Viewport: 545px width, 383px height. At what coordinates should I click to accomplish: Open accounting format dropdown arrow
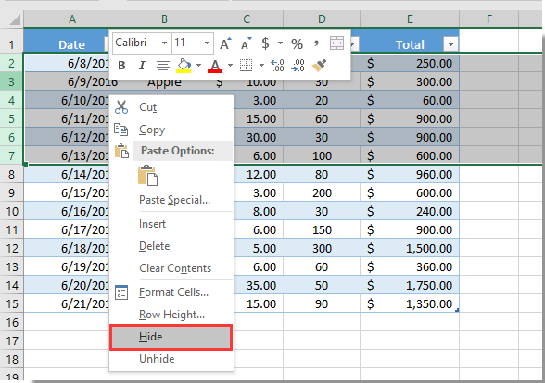point(280,43)
